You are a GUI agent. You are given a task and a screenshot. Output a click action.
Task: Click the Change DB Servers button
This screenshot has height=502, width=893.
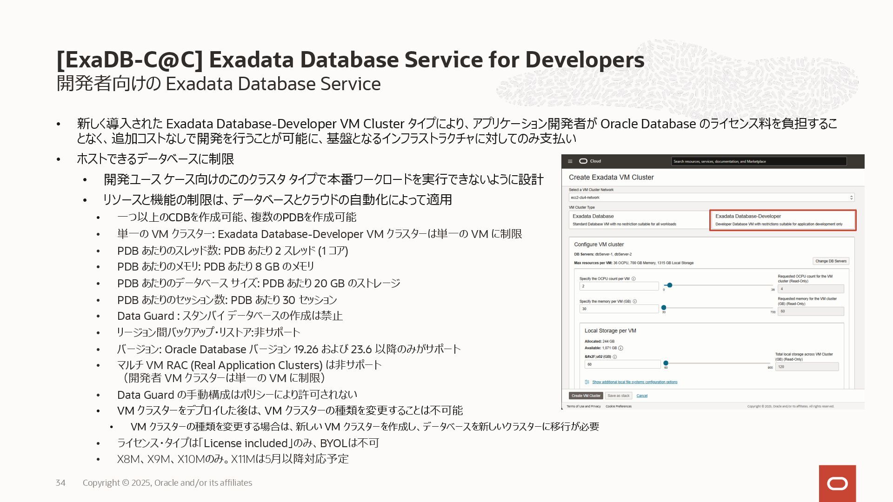click(x=831, y=261)
